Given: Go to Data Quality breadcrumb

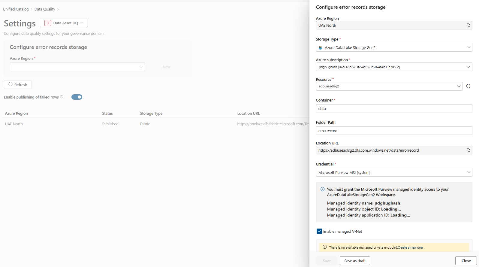Looking at the screenshot, I should coord(45,9).
